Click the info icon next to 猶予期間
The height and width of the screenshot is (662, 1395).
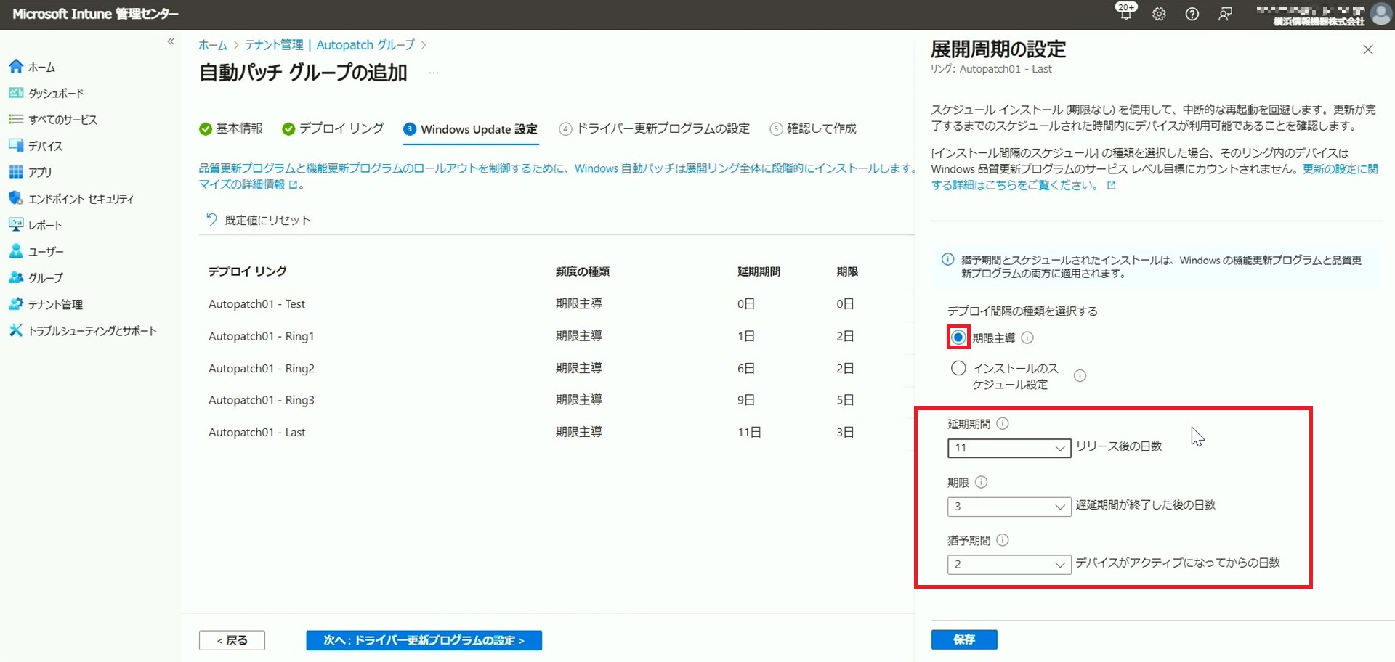coord(1003,540)
